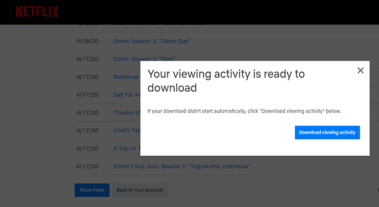Open the Salt Fat title link
The height and width of the screenshot is (207, 379).
pyautogui.click(x=127, y=94)
